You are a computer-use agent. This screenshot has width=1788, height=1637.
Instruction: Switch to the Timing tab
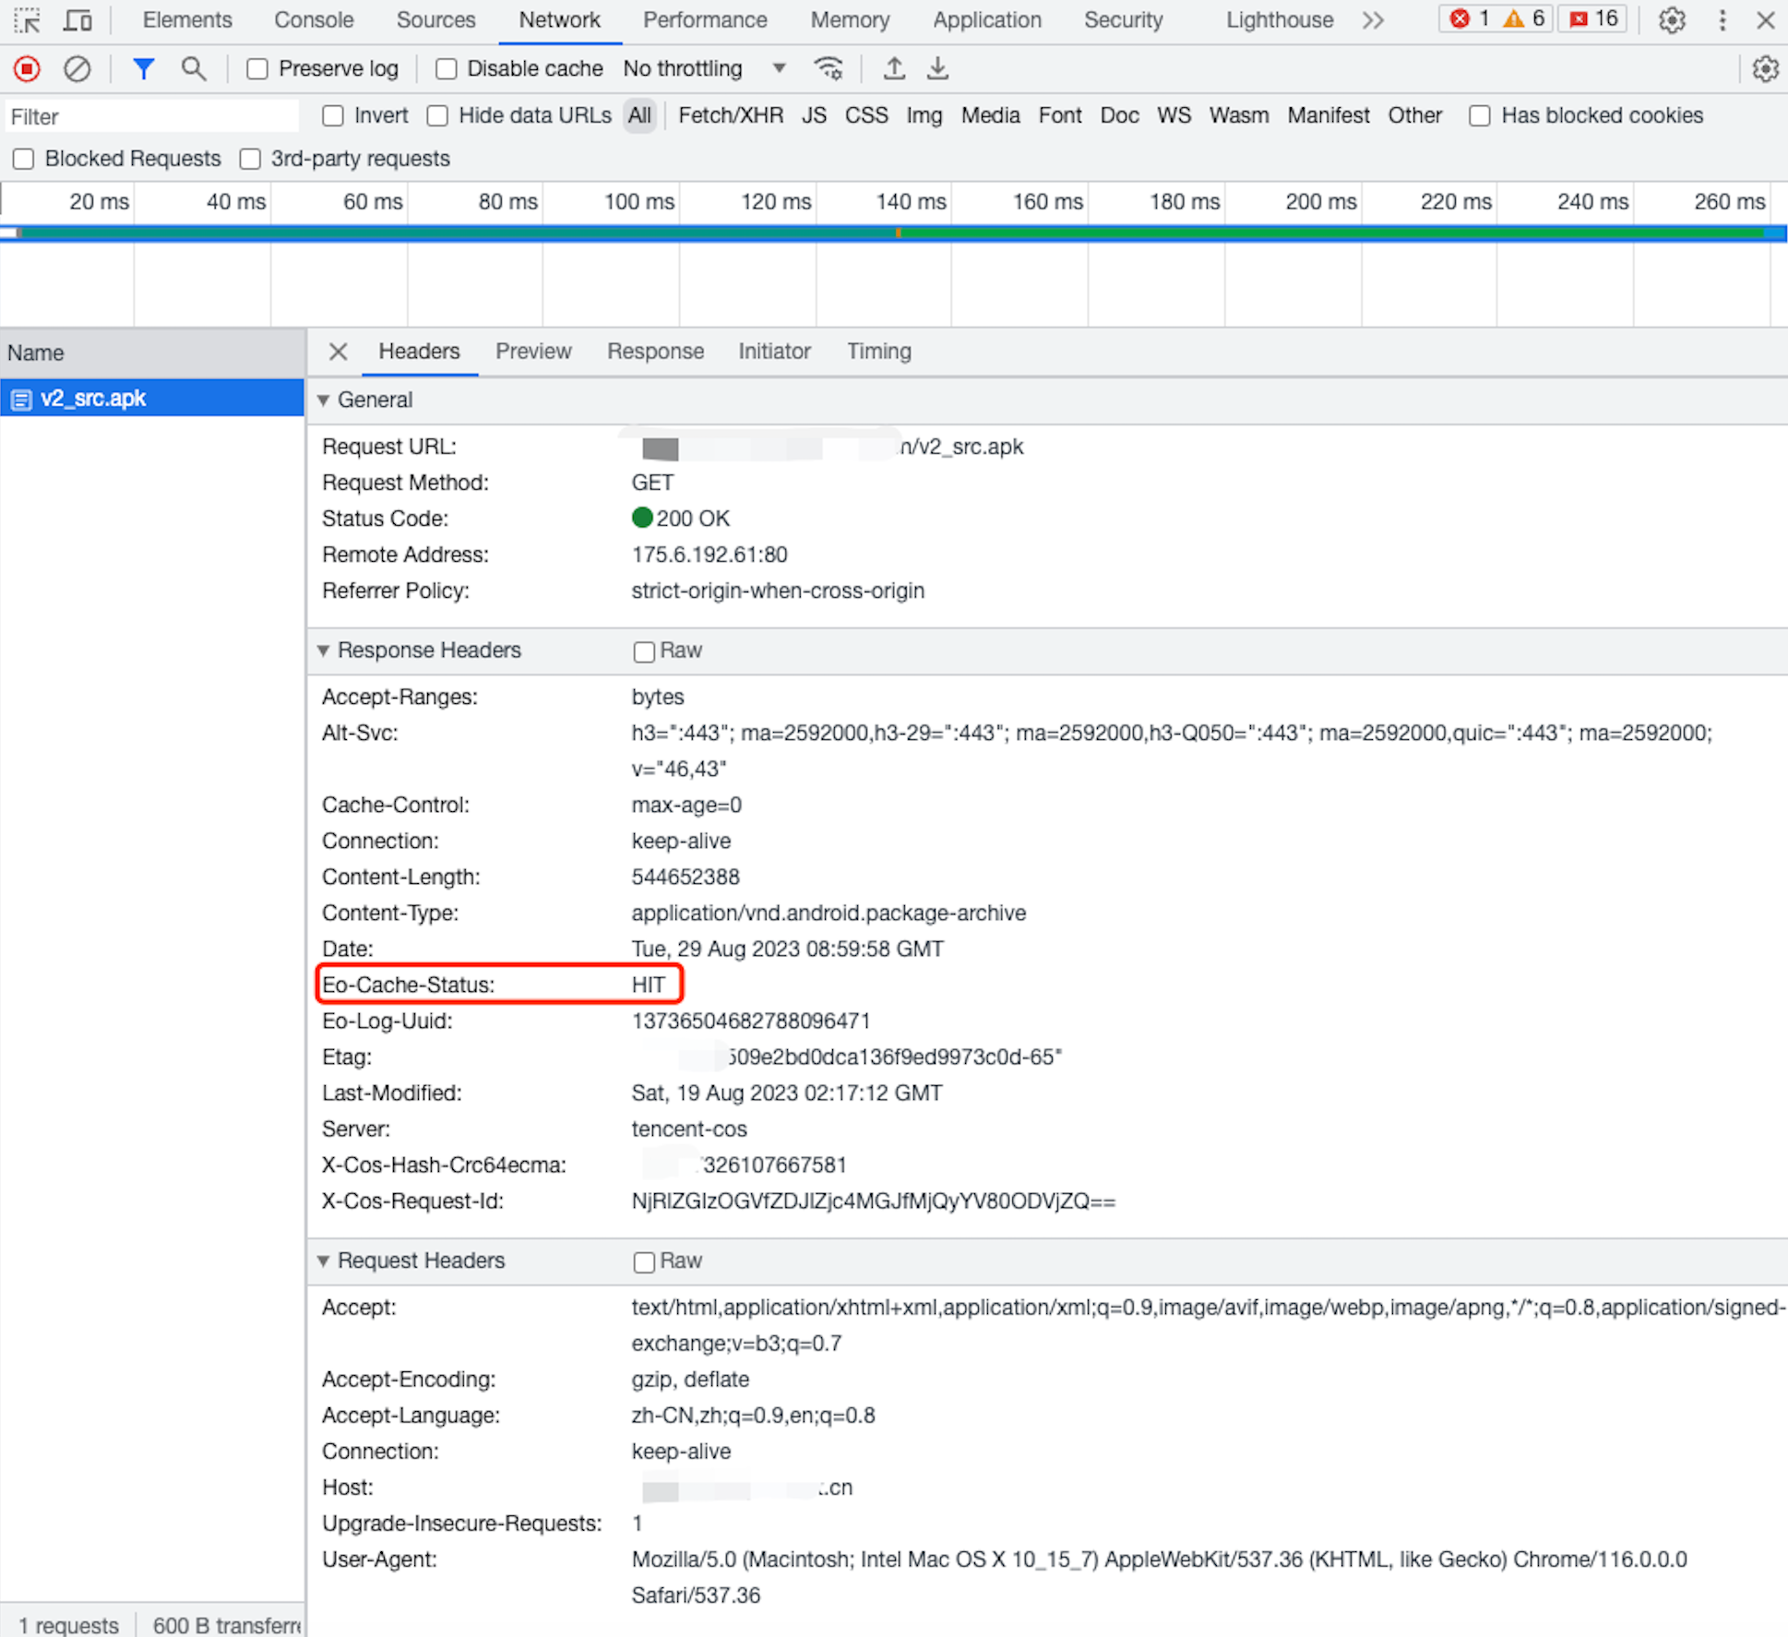point(878,352)
